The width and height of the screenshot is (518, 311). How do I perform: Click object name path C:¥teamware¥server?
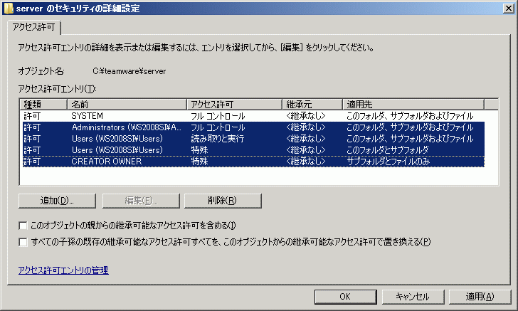click(129, 71)
